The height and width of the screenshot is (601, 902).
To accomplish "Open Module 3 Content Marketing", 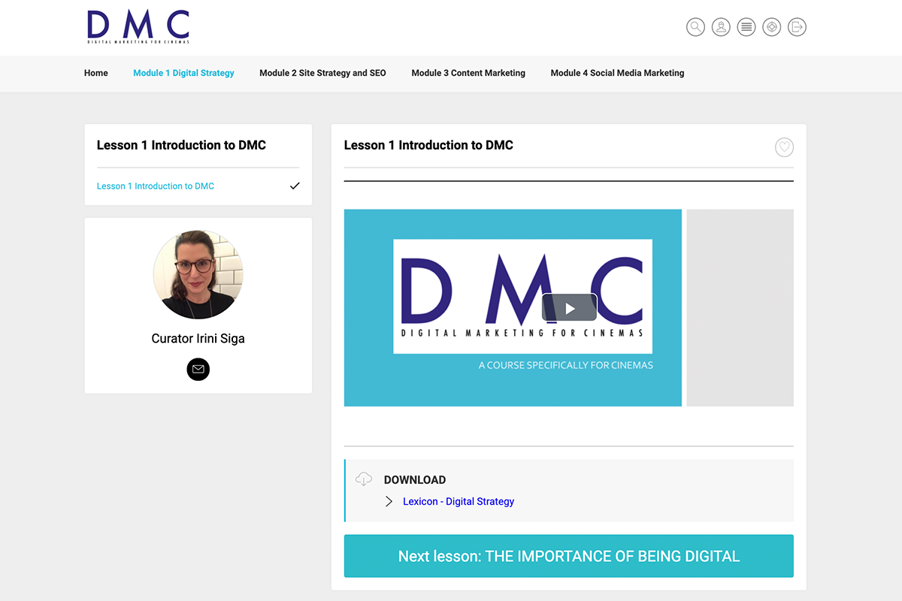I will (468, 73).
